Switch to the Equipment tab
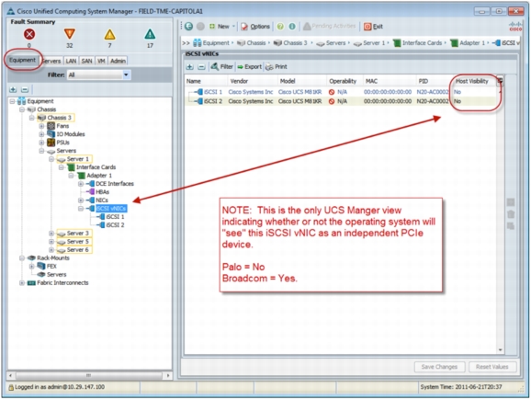 pos(22,60)
